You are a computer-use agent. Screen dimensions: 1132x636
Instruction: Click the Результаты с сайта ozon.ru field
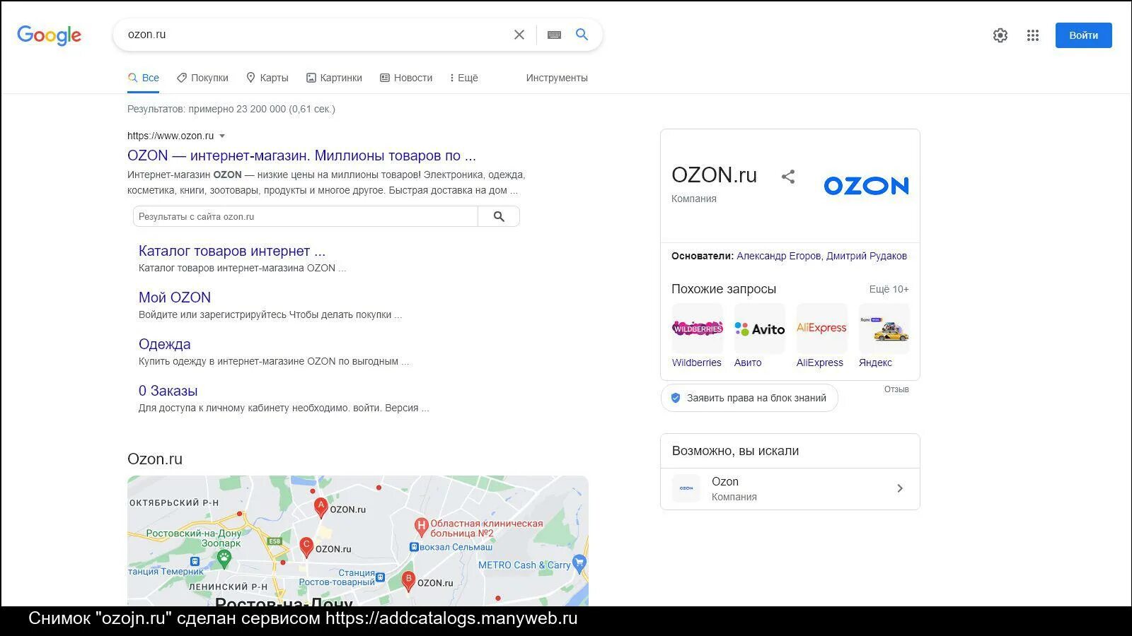306,216
